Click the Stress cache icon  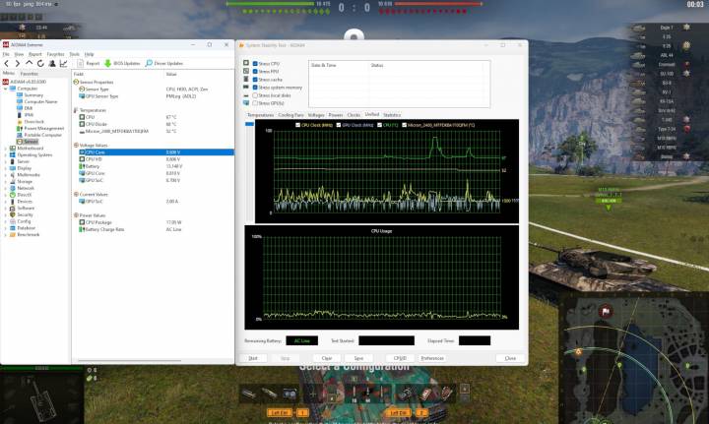coord(246,79)
